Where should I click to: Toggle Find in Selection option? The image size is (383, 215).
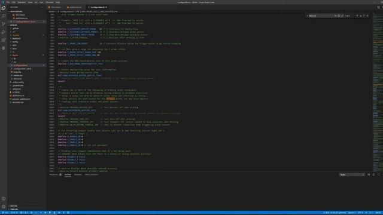pos(364,16)
